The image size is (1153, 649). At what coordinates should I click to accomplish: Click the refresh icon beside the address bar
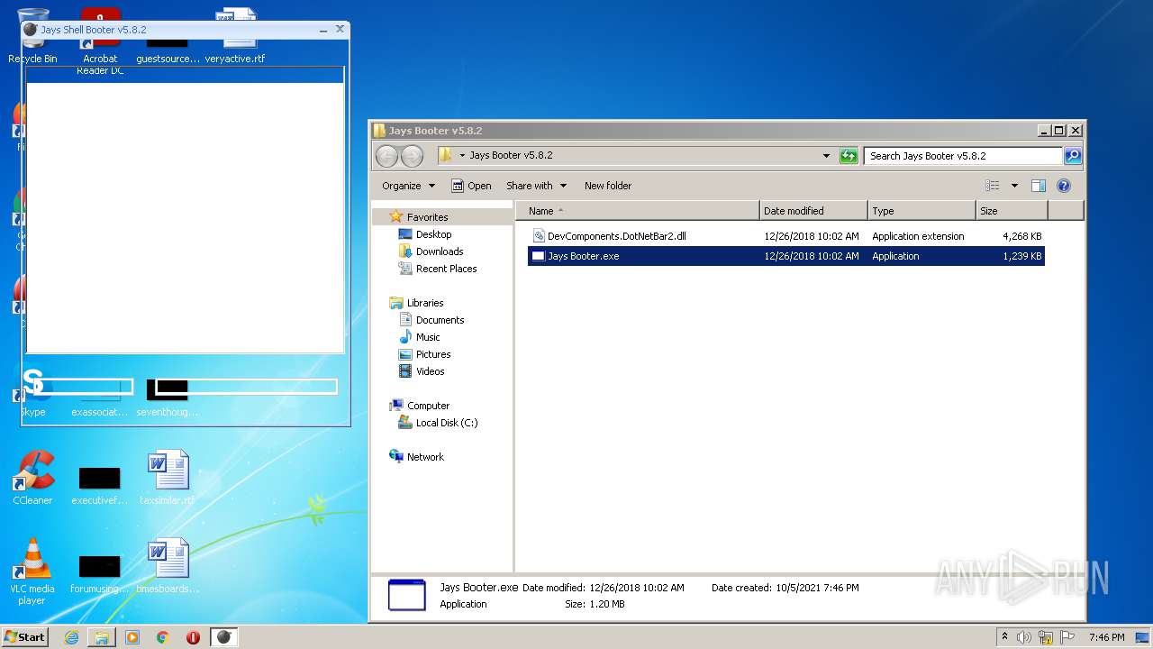pyautogui.click(x=849, y=156)
